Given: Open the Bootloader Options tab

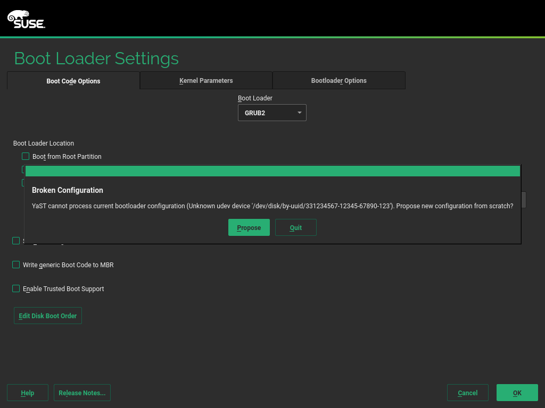Looking at the screenshot, I should click(x=338, y=80).
